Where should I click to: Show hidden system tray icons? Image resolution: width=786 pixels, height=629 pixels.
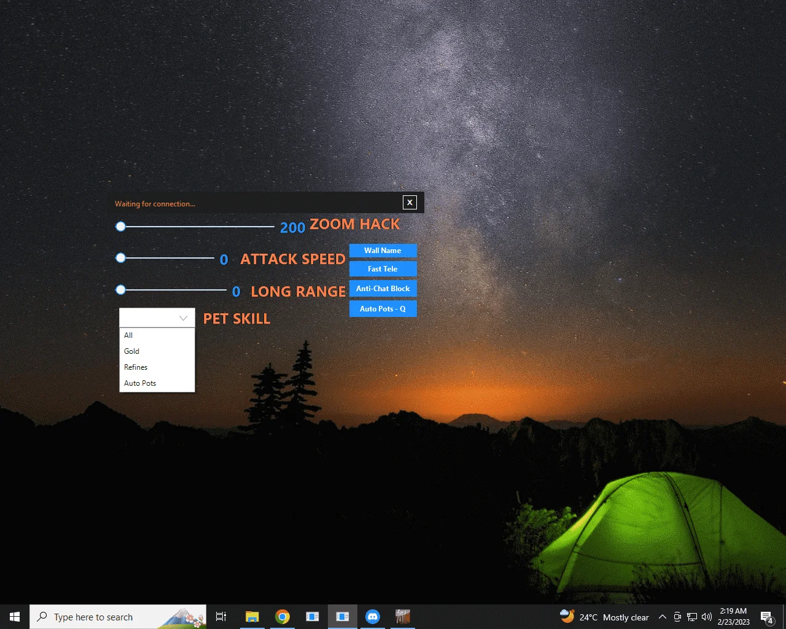coord(663,617)
